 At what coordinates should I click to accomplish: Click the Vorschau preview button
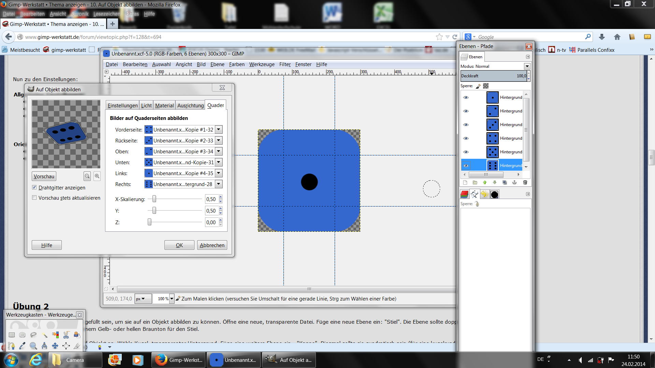pyautogui.click(x=44, y=177)
